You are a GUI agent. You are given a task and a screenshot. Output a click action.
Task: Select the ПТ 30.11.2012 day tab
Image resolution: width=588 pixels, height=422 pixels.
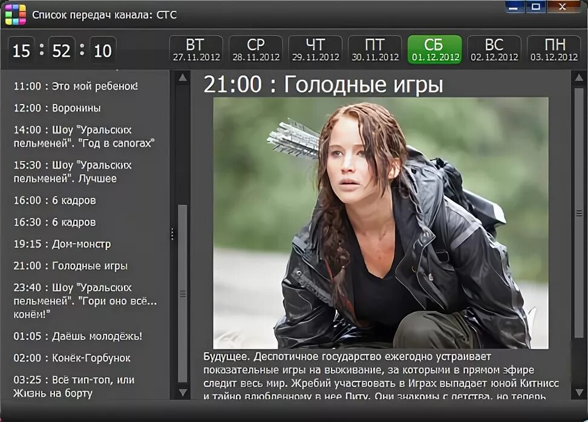pos(375,50)
